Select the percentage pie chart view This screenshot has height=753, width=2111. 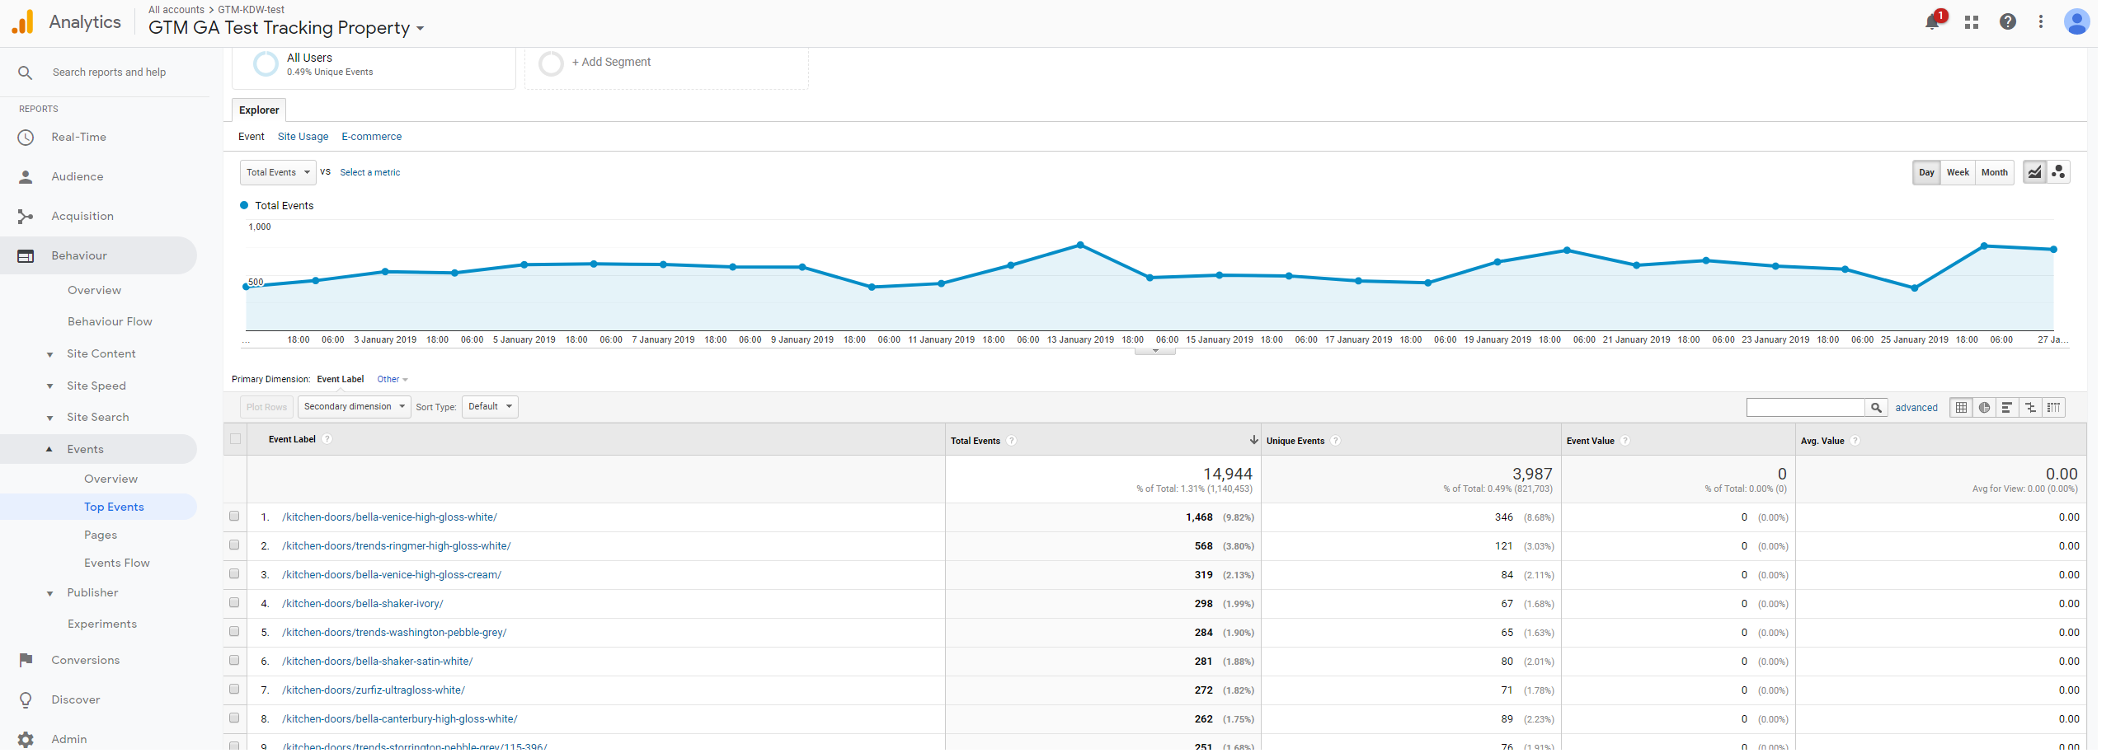[x=1984, y=407]
